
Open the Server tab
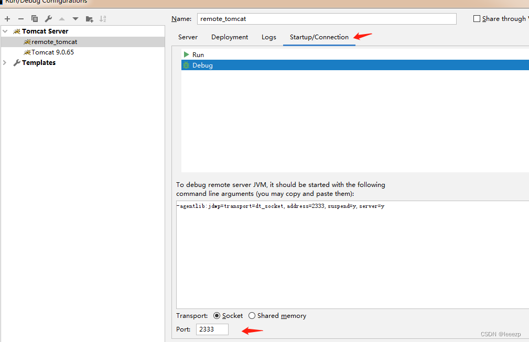pos(188,37)
